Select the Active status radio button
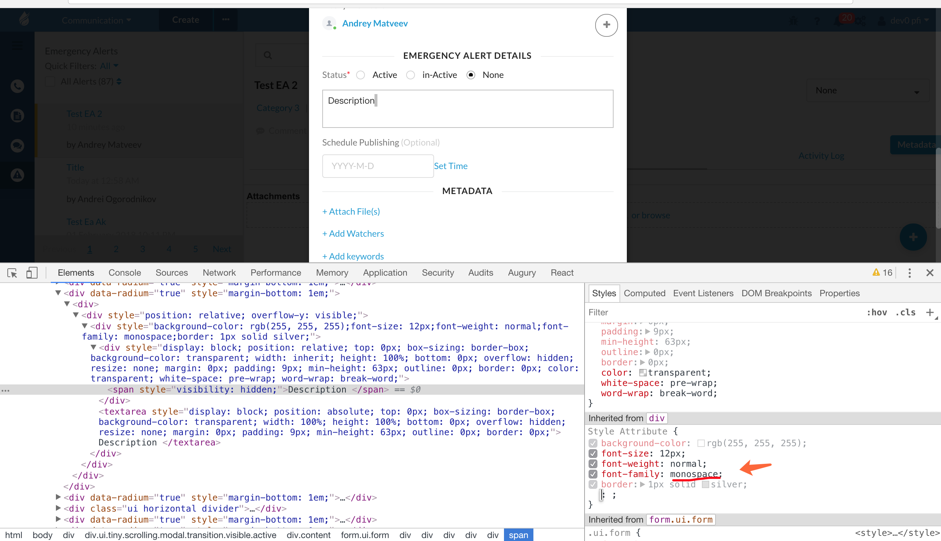This screenshot has width=941, height=541. 360,75
